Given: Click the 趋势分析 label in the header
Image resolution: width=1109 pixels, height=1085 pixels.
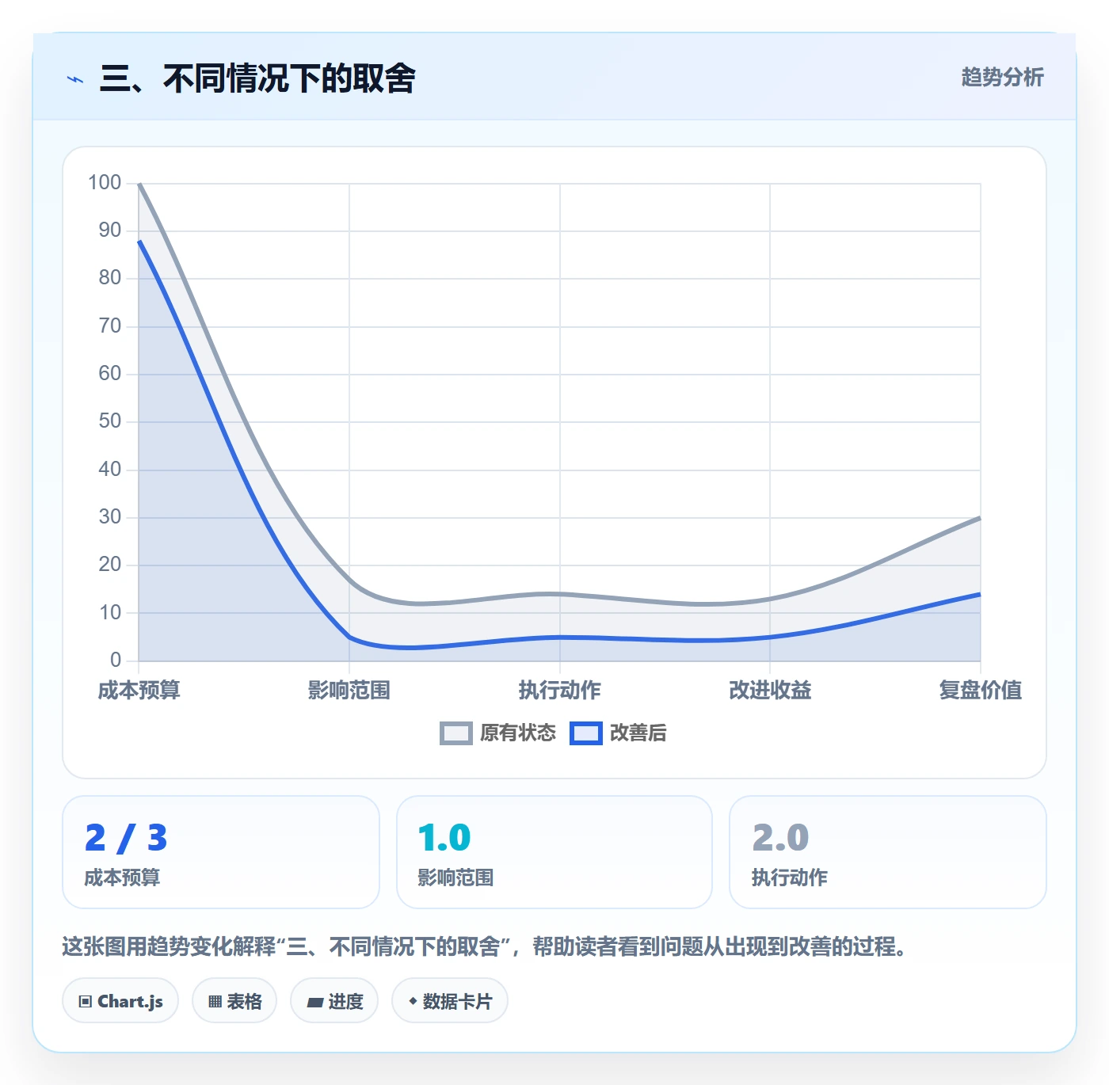Looking at the screenshot, I should click(x=1002, y=77).
